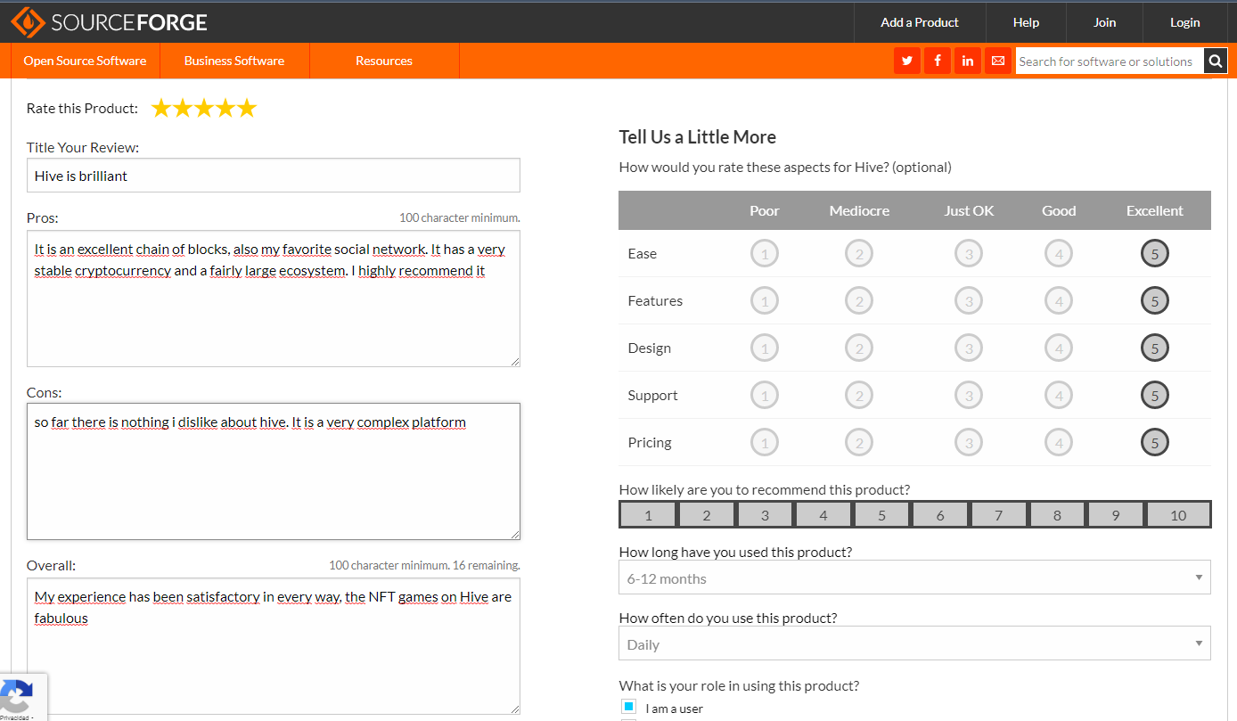Viewport: 1237px width, 721px height.
Task: Click the LinkedIn icon in header
Action: click(968, 61)
